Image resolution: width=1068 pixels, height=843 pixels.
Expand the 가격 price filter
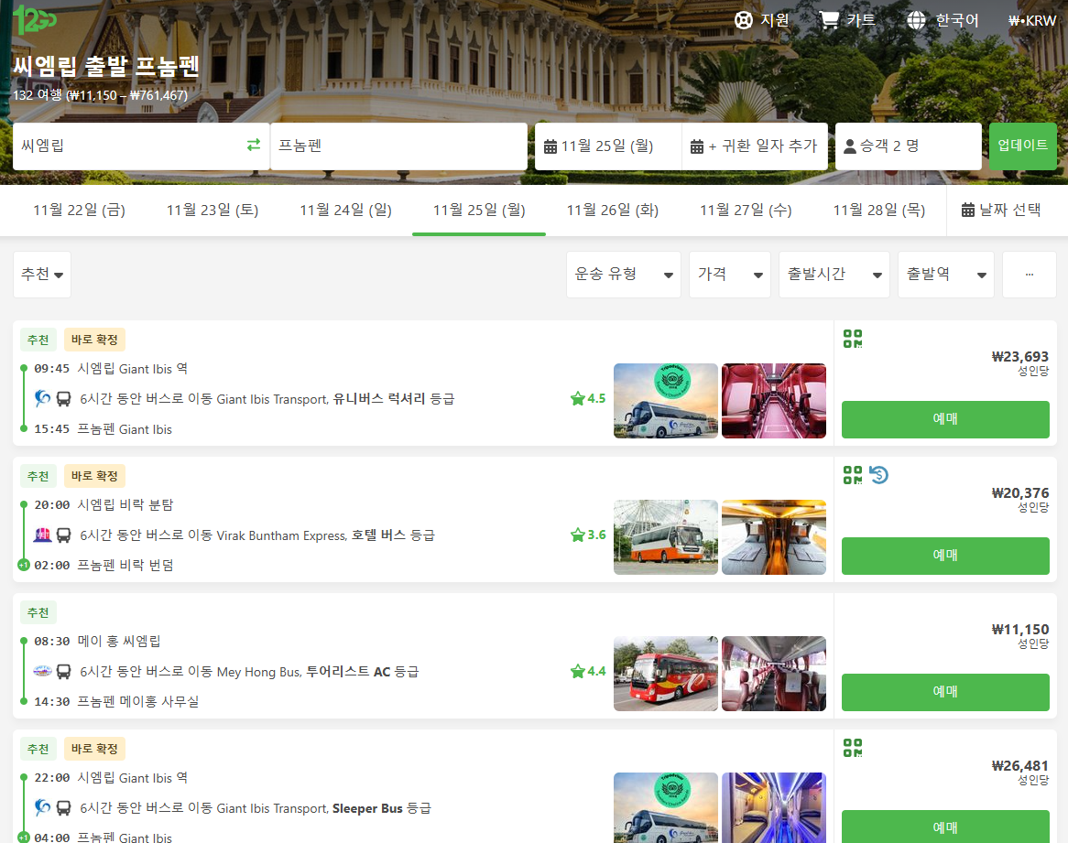click(729, 275)
